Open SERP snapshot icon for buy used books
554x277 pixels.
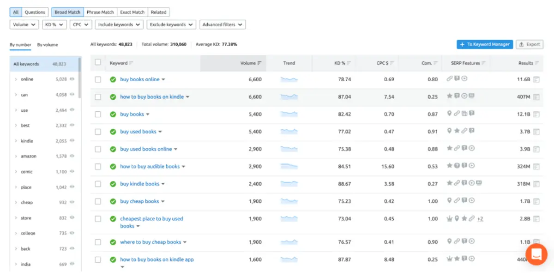point(536,132)
